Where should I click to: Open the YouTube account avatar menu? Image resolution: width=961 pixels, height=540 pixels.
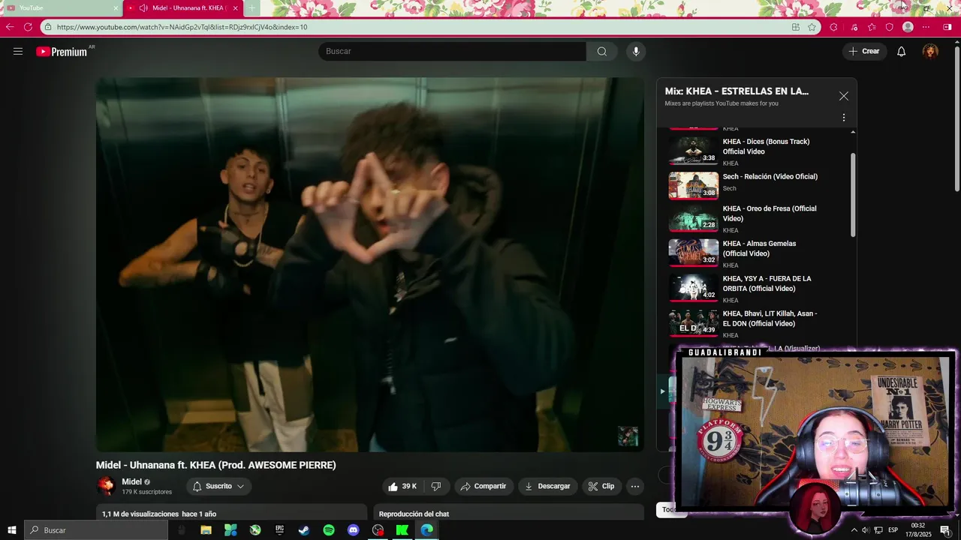(x=930, y=51)
